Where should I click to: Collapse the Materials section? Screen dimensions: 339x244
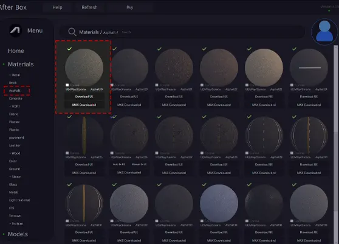pos(21,64)
